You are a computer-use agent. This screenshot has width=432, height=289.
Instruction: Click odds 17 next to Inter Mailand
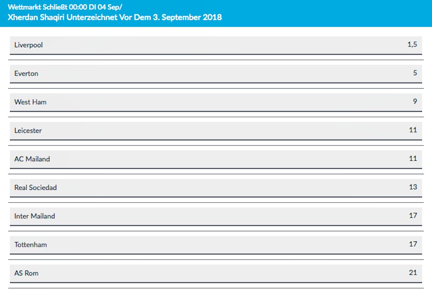413,216
